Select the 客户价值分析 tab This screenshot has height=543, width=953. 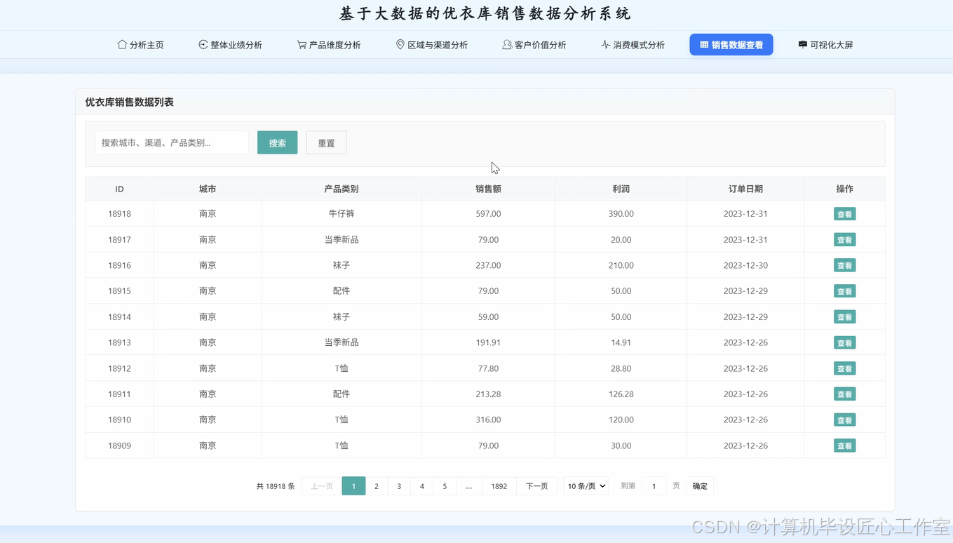(534, 45)
